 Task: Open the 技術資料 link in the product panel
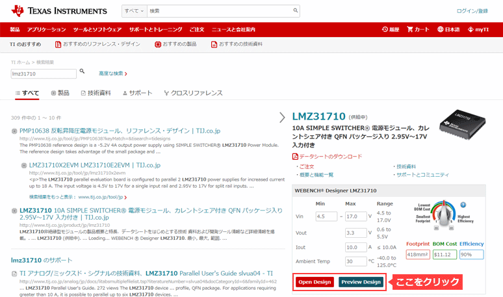coord(406,167)
